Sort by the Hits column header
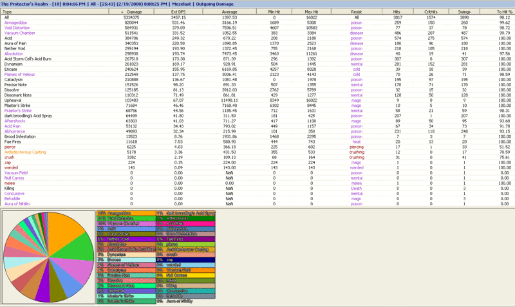The image size is (515, 307). coord(397,12)
